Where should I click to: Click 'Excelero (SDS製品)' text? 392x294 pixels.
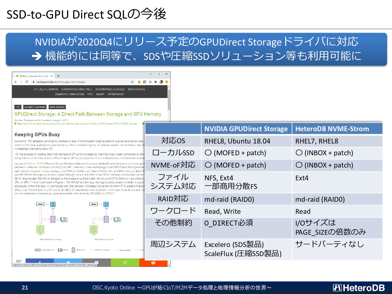tap(234, 245)
